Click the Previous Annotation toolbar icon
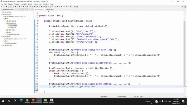 [x=60, y=7]
